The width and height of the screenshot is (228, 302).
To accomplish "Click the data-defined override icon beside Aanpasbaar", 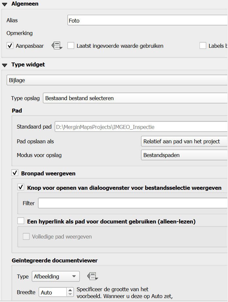I will [57, 46].
